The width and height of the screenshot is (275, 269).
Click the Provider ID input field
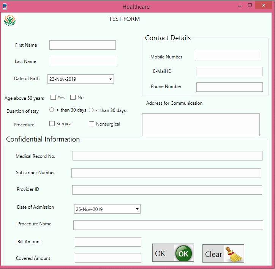167,190
